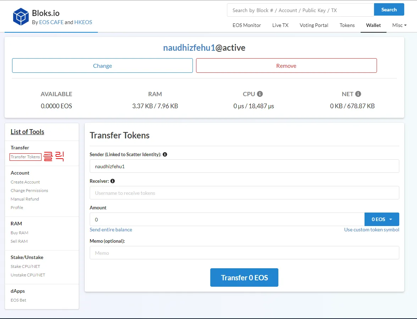Click the Receiver info icon
The image size is (417, 319).
(x=112, y=181)
